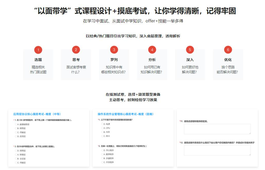265x170 pixels.
Task: Click the red number 2 circle above 思考
Action: click(76, 50)
